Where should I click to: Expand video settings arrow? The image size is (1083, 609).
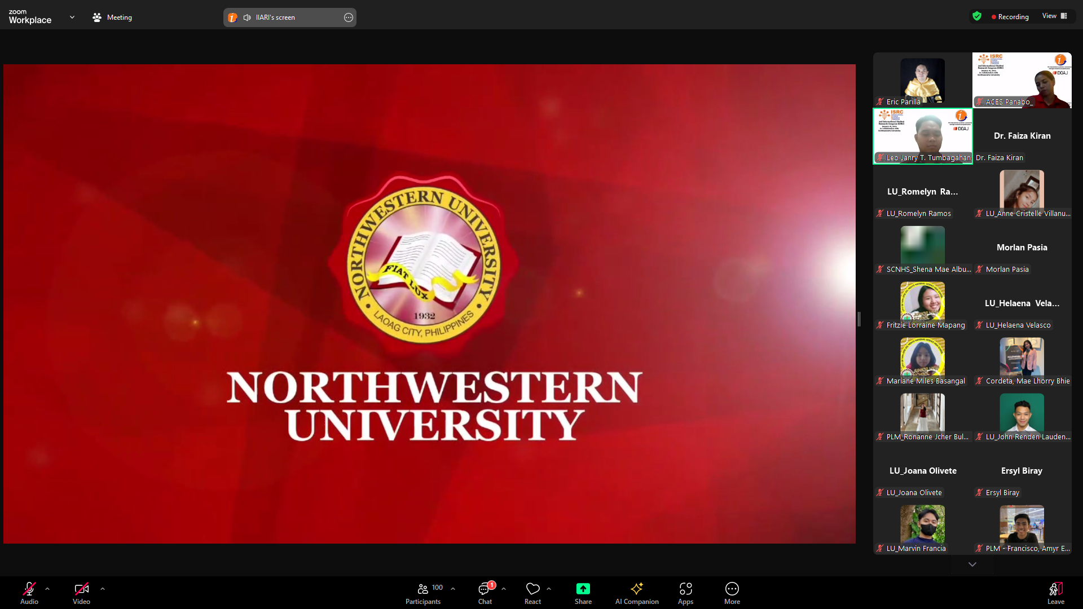point(103,588)
